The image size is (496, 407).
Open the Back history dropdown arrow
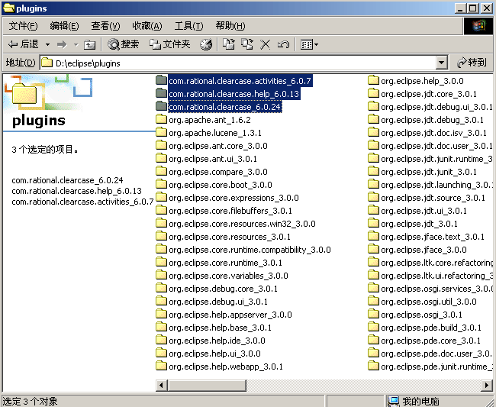[47, 44]
